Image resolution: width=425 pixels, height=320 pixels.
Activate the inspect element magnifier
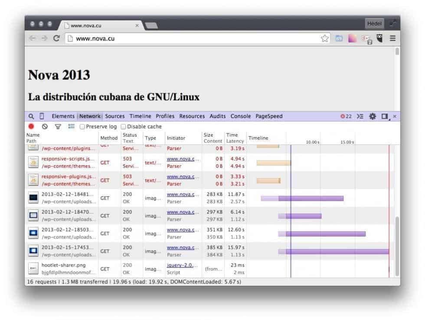coord(31,116)
